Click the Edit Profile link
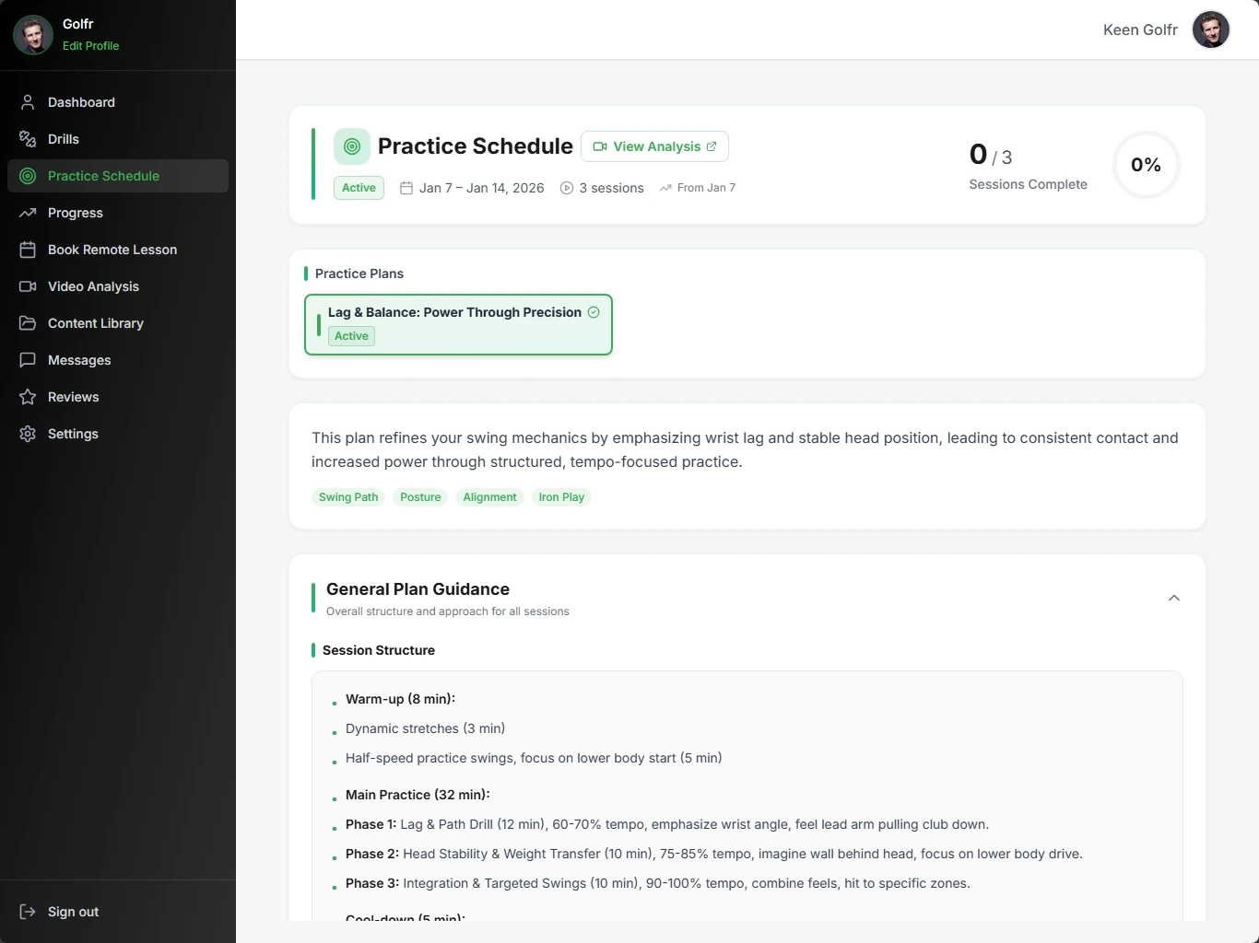1259x943 pixels. 90,46
